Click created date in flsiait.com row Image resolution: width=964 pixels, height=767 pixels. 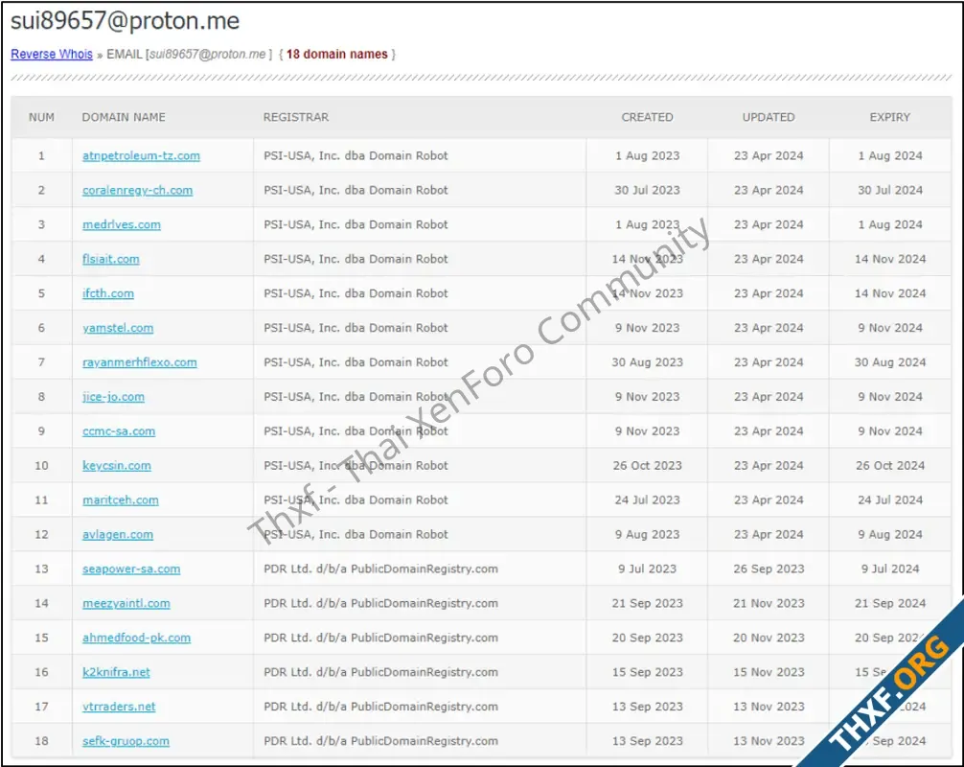(x=648, y=259)
